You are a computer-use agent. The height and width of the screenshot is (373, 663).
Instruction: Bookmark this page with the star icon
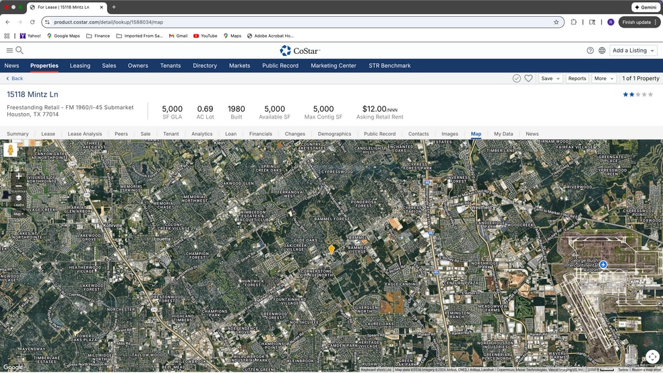coord(556,22)
